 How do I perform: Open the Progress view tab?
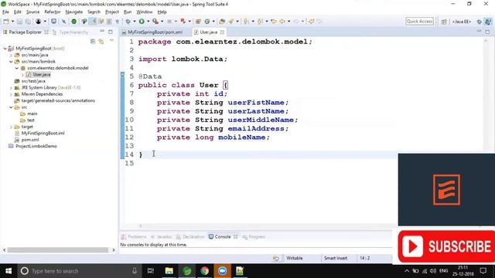click(x=254, y=237)
